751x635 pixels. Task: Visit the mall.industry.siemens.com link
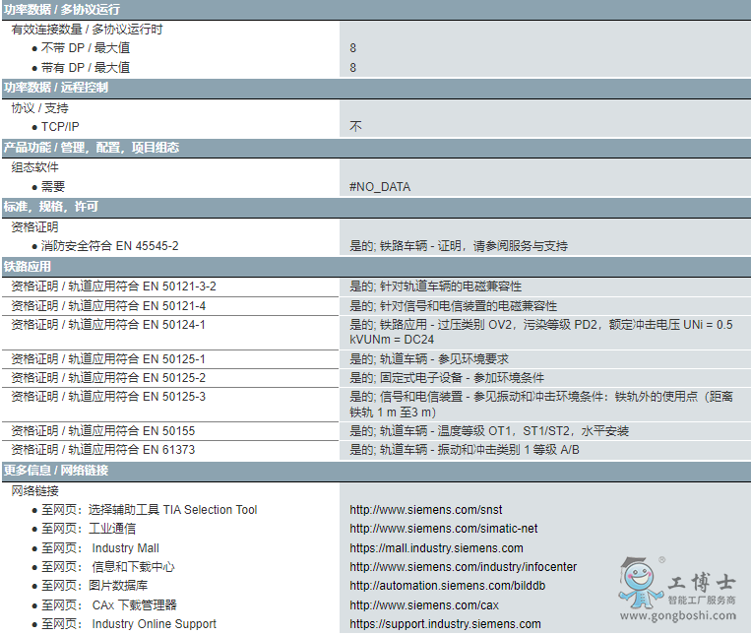(x=436, y=548)
